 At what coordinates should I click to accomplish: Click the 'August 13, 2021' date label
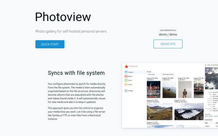coord(180,100)
